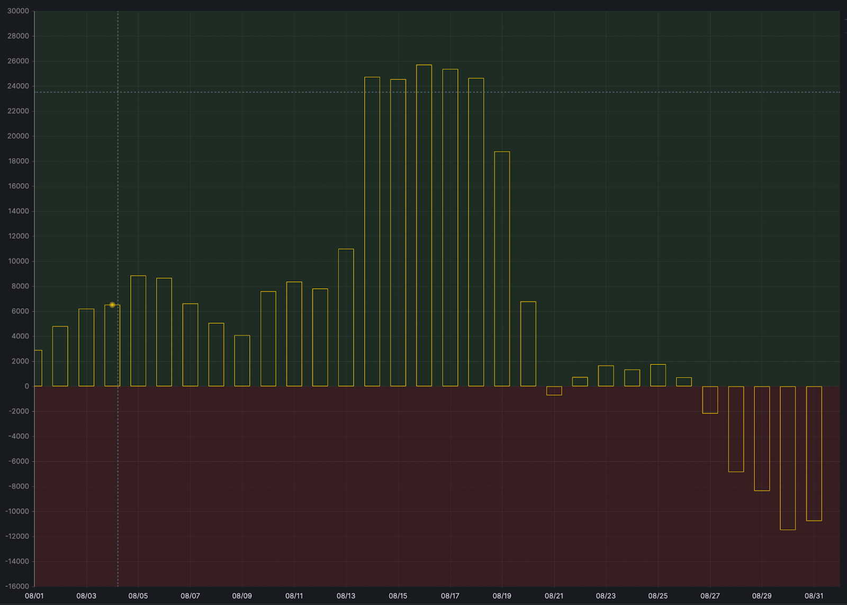Screen dimensions: 847x605
Task: Select the bar between 08/17 and 08/19
Action: [476, 232]
